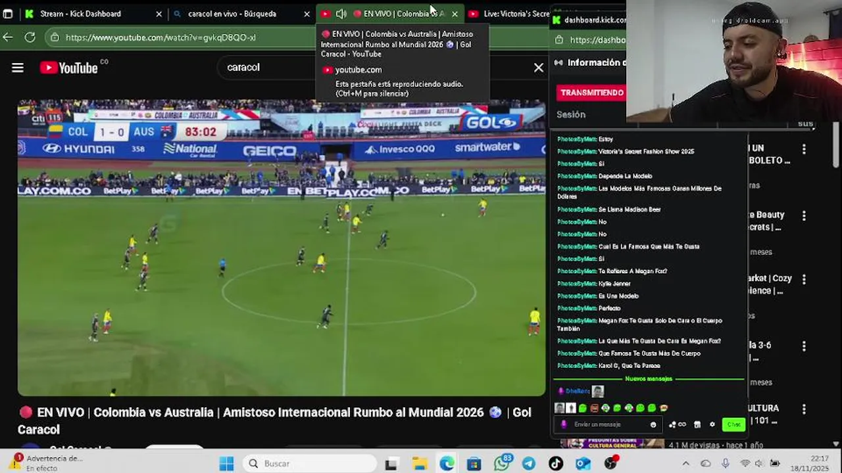Open File Explorer from the taskbar

tap(419, 464)
